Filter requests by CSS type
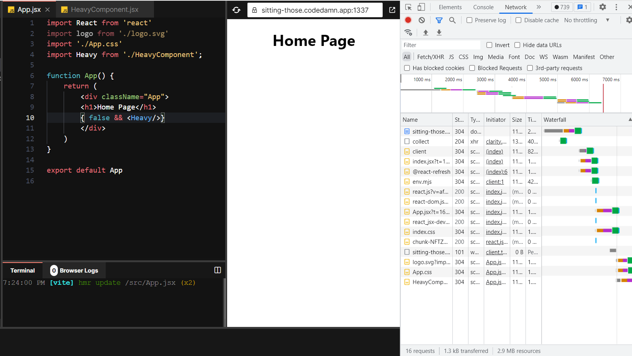 (x=463, y=57)
